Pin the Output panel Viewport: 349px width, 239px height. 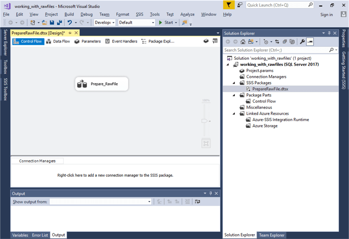click(x=210, y=193)
